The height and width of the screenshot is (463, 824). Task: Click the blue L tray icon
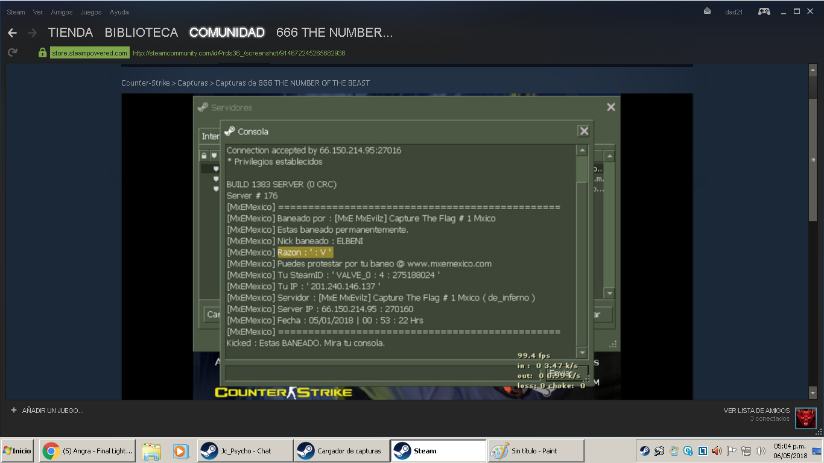pyautogui.click(x=703, y=451)
